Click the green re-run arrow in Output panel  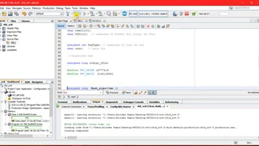click(x=58, y=106)
